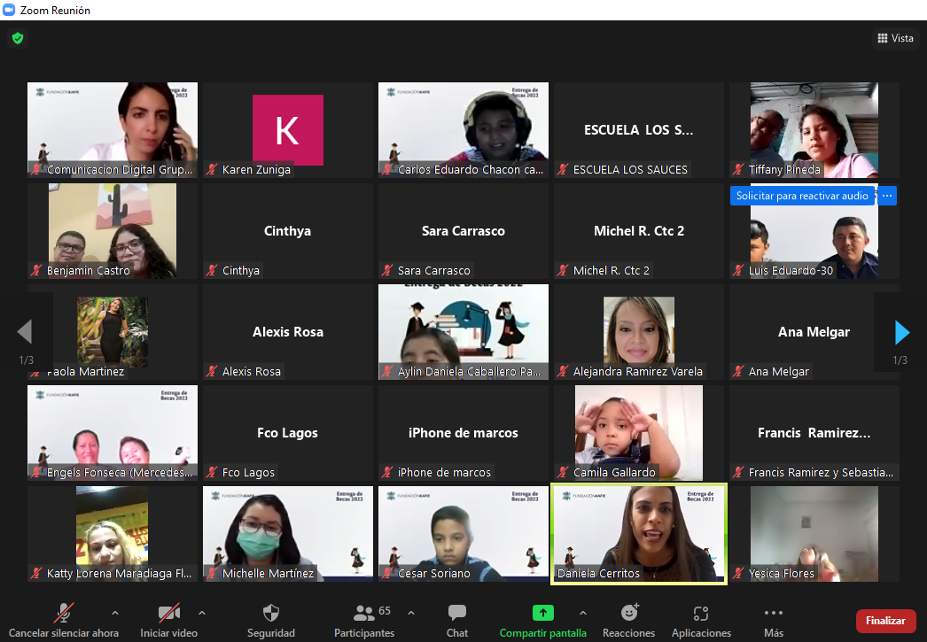Open the Reacciones emoji menu
The image size is (927, 642).
[x=629, y=613]
